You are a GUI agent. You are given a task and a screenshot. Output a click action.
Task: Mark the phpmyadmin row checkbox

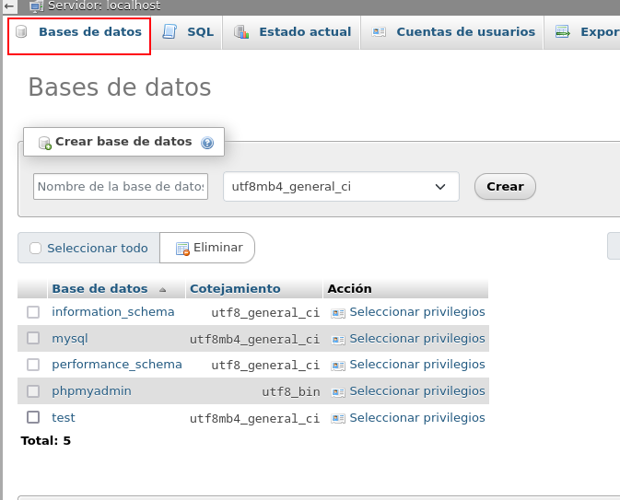tap(33, 391)
